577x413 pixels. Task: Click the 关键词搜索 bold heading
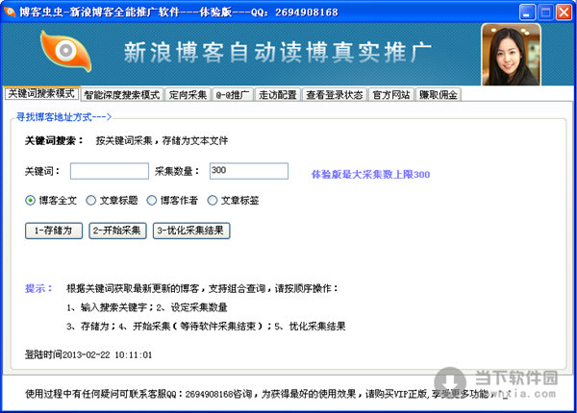[54, 141]
